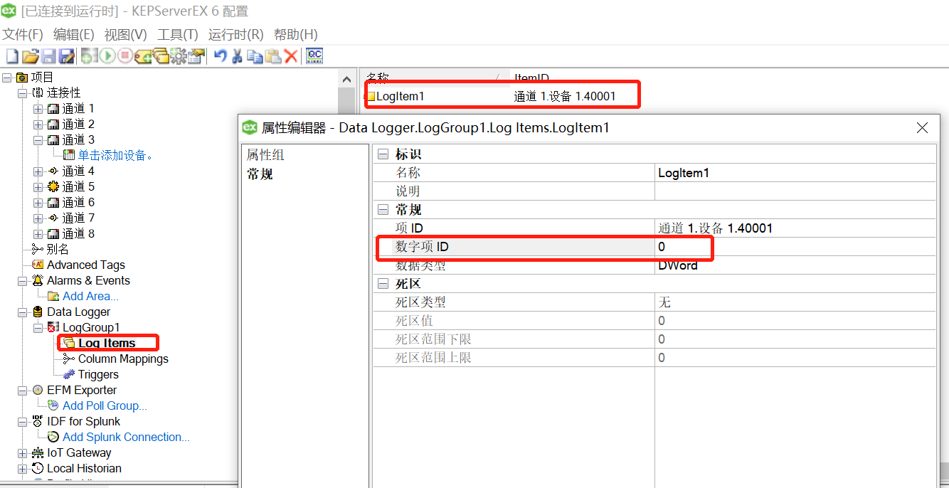Select Triggers under LogGroup1
This screenshot has width=949, height=488.
98,374
